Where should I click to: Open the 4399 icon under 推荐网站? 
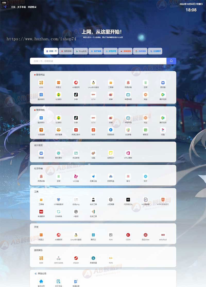pyautogui.click(x=41, y=83)
